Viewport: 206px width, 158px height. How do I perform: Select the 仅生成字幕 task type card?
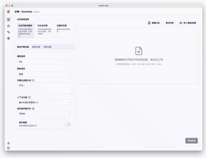[45, 31]
